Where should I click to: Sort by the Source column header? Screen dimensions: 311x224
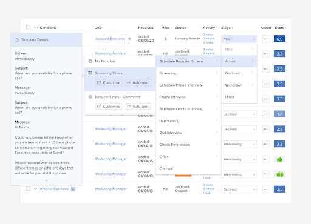tap(182, 28)
